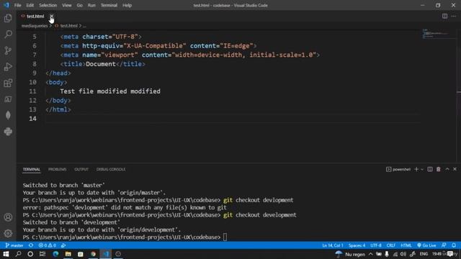
Task: Open Windows Start menu
Action: (x=6, y=254)
